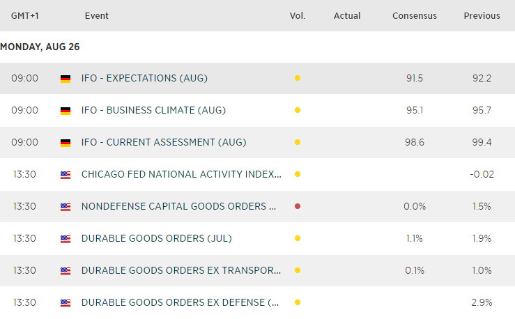Click US flag beside Durable Goods Orders (Jul)

coord(66,239)
